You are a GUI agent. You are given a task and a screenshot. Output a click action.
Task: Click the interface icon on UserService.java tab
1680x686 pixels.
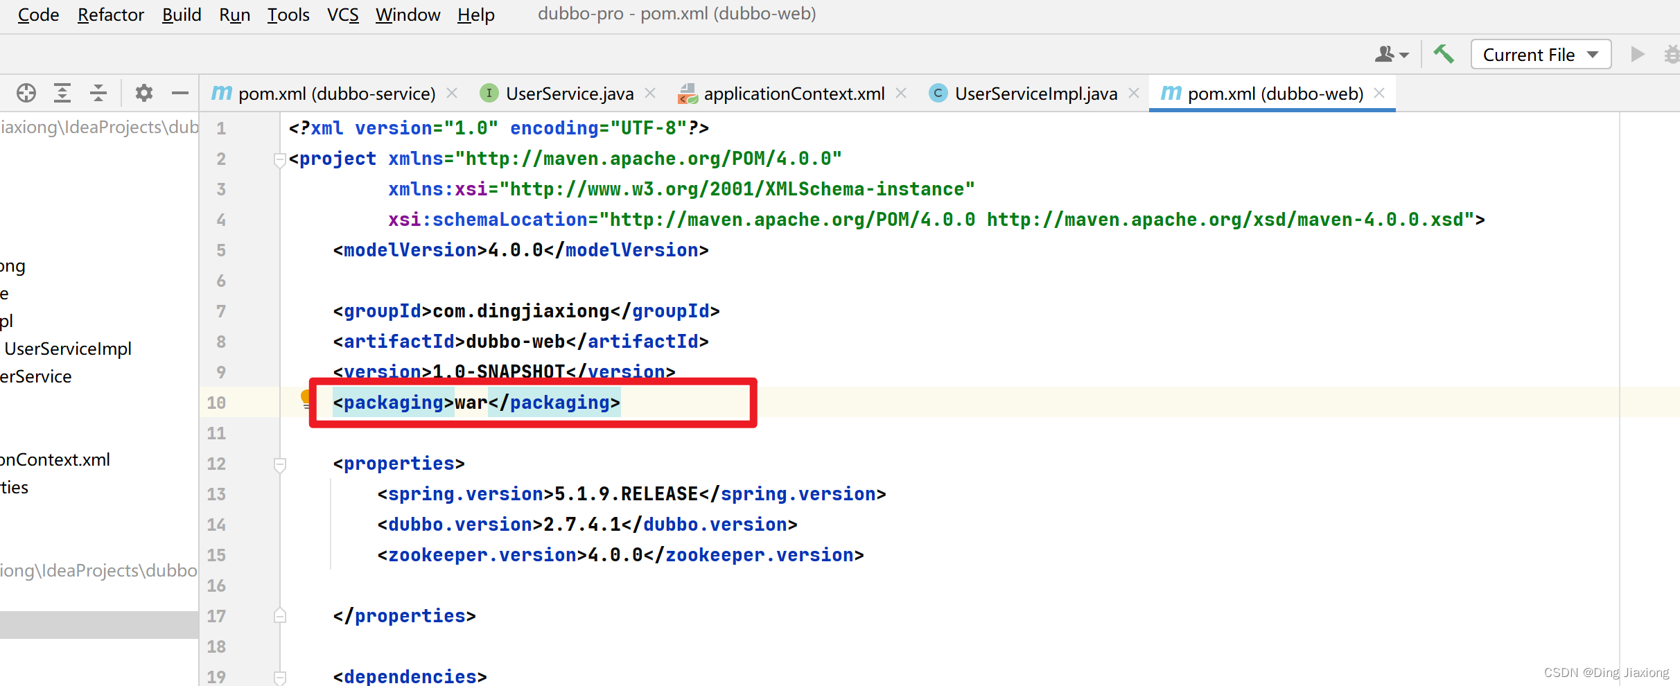pos(489,93)
